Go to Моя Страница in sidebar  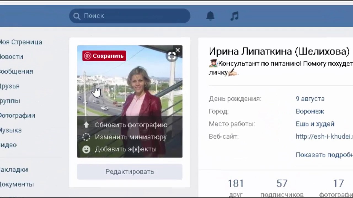21,42
